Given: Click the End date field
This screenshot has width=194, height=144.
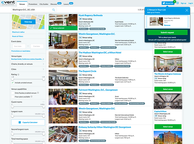Looking at the screenshot, I should coord(37,46).
